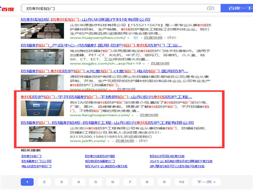Click thumbnail of 山东华源医疗科技 result
The width and height of the screenshot is (253, 190).
coord(43,31)
